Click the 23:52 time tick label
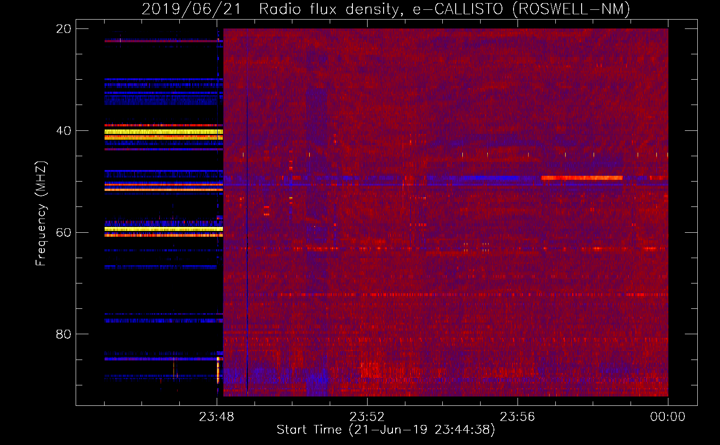The image size is (720, 445). point(367,417)
